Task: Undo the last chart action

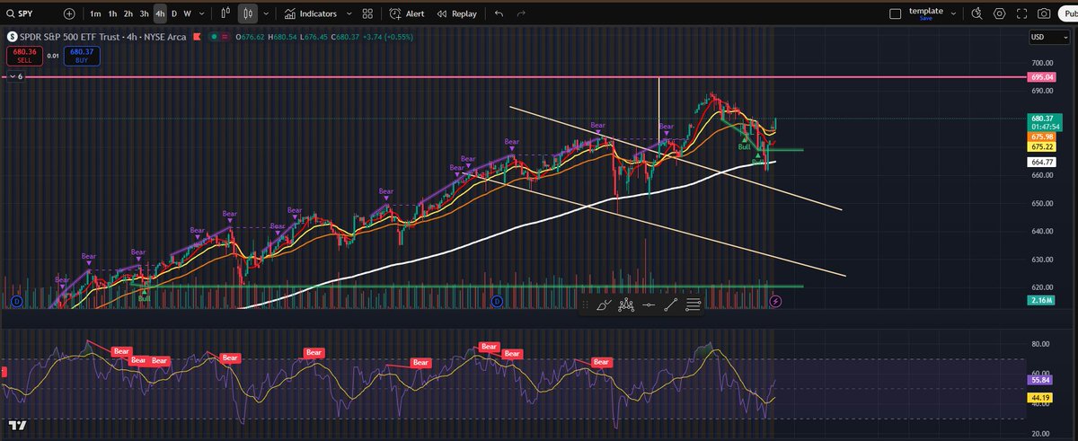Action: coord(499,13)
